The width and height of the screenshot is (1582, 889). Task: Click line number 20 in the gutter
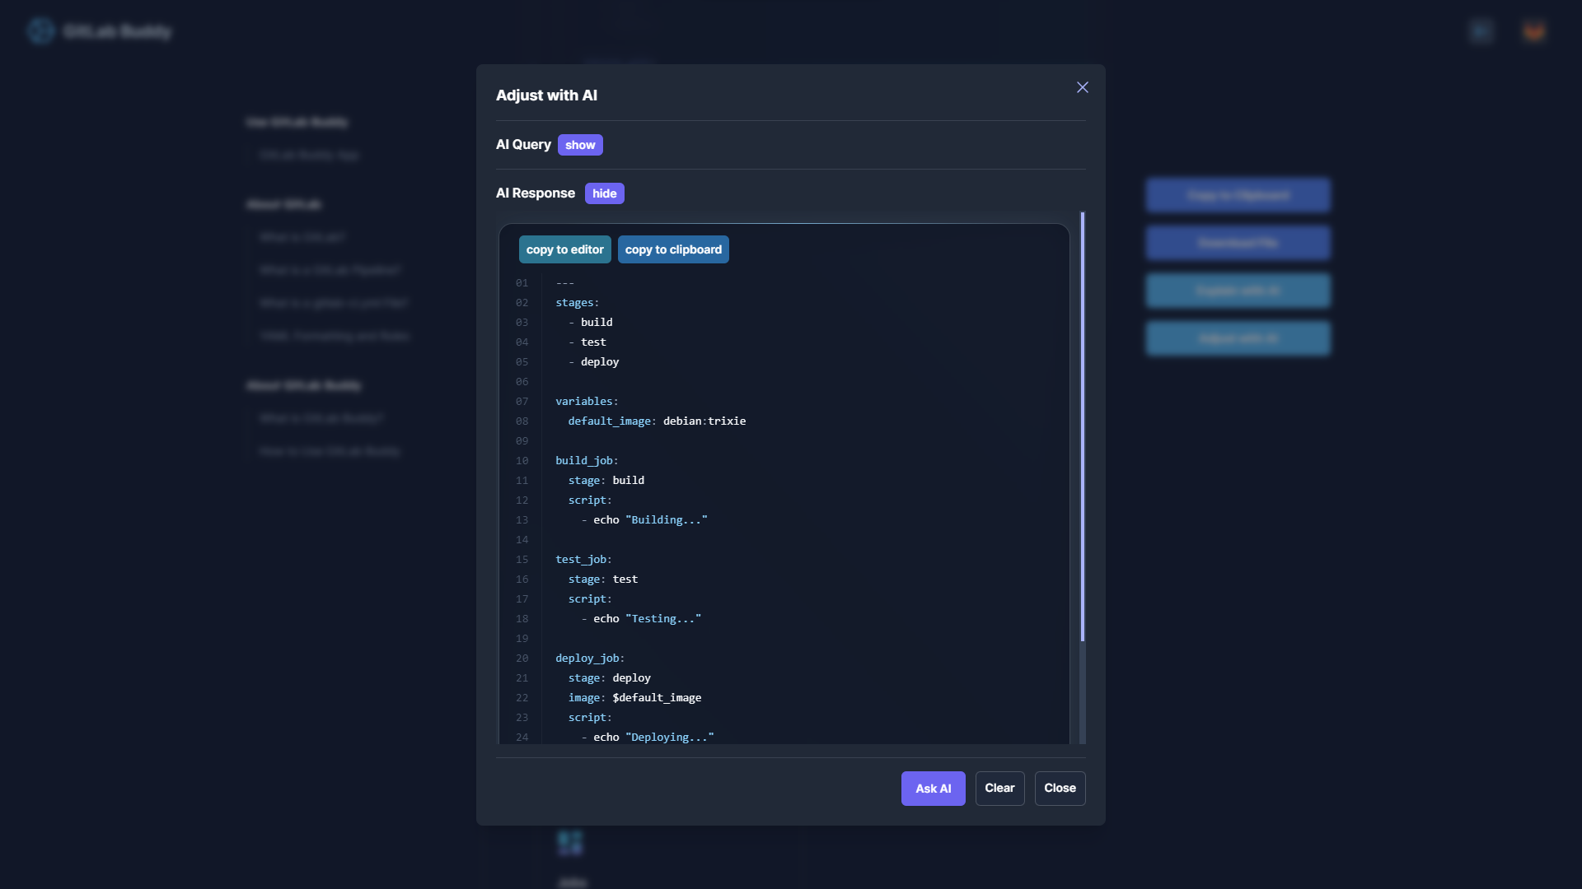[x=522, y=658]
